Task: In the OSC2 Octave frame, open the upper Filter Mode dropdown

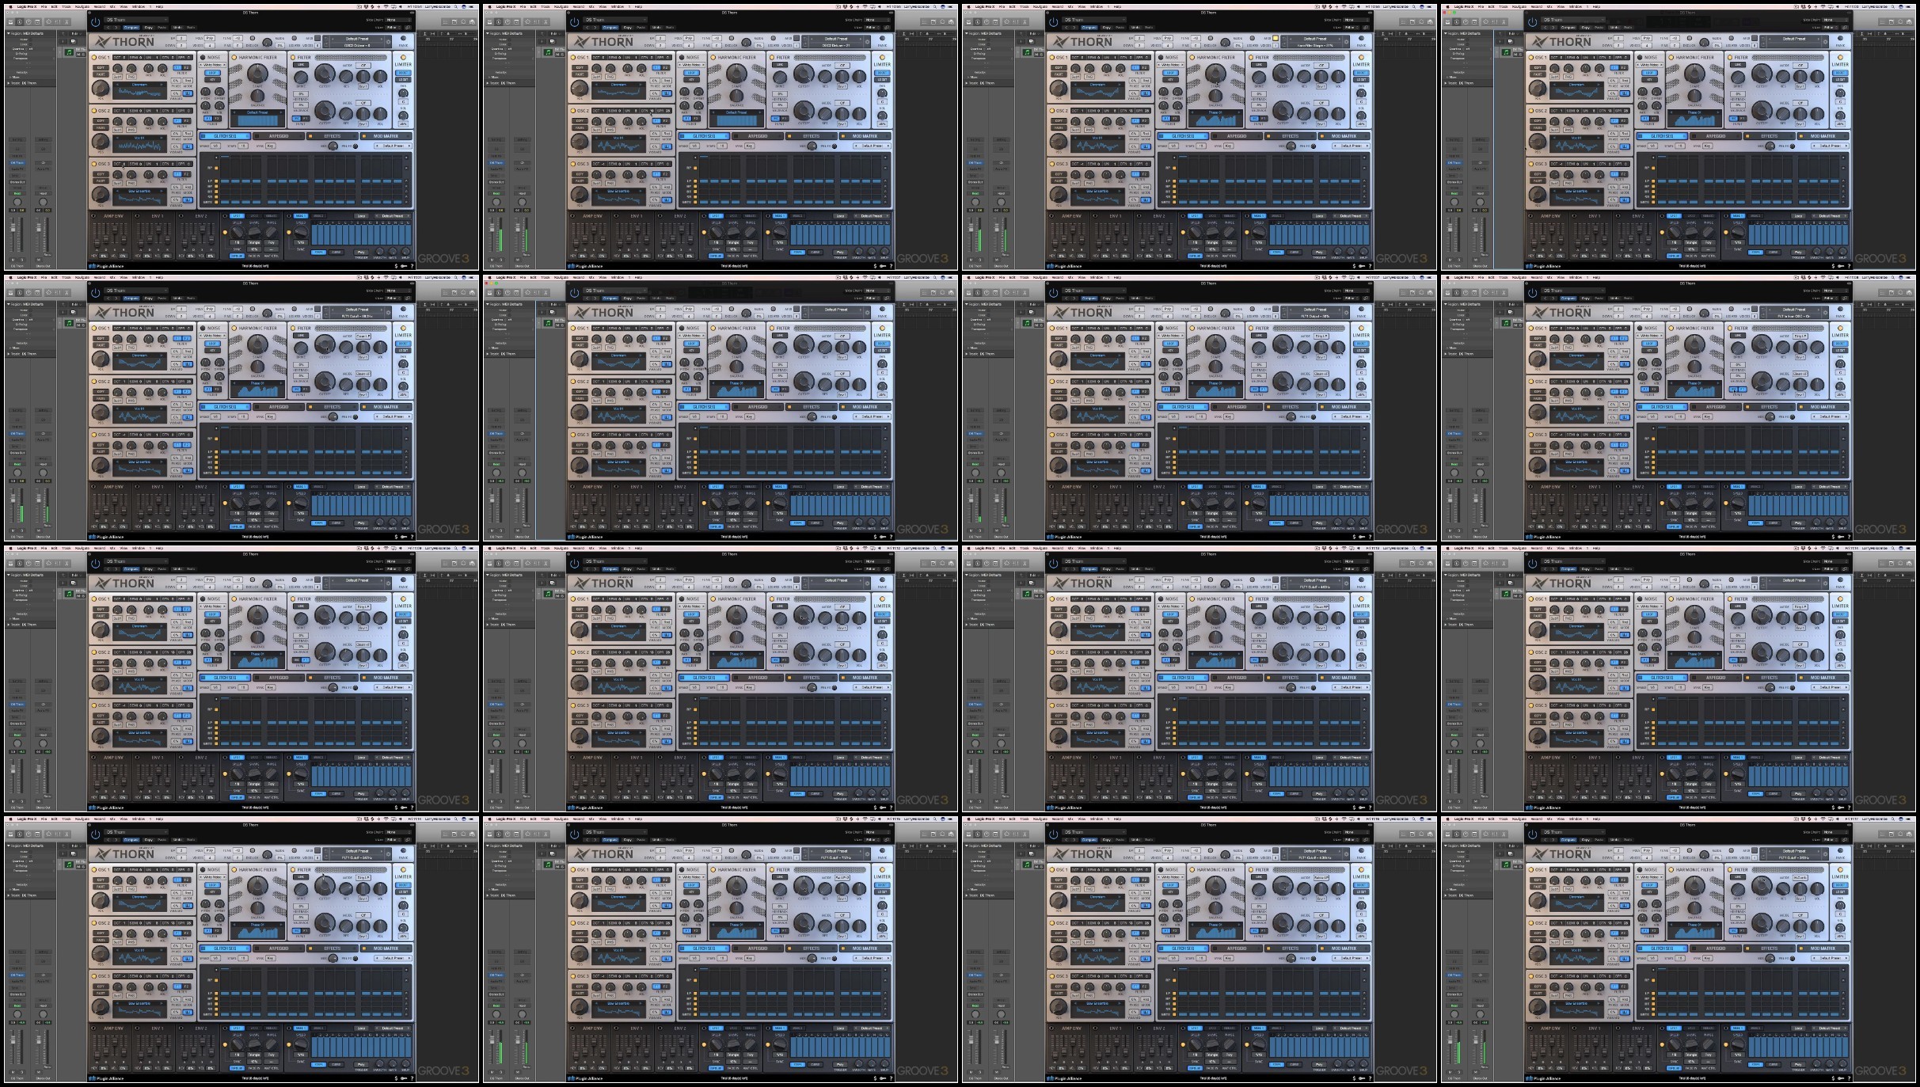Action: 363,65
